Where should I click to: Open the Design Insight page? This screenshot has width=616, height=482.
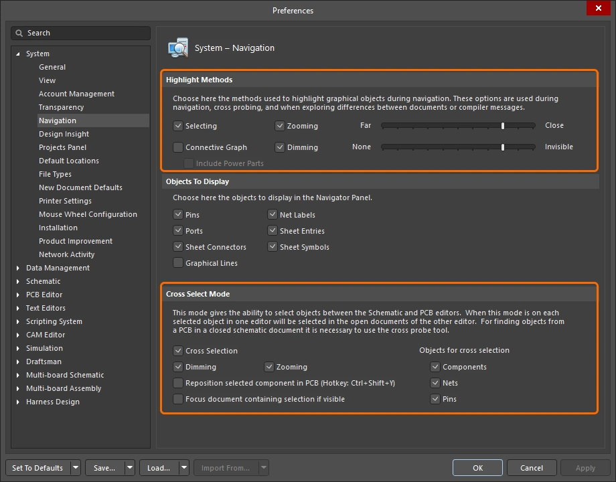point(64,134)
